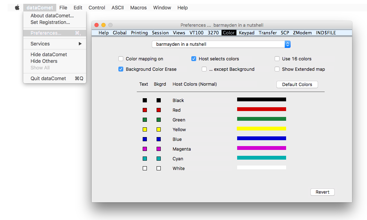Open the Window menu
The height and width of the screenshot is (220, 367).
[162, 8]
